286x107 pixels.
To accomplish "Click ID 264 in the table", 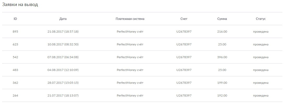I will pos(15,96).
